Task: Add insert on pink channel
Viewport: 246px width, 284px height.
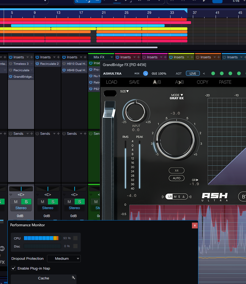Action: point(139,57)
